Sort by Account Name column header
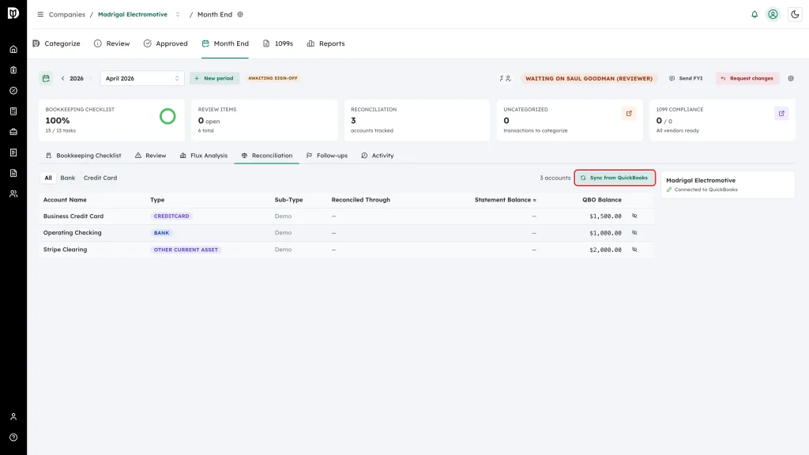 point(65,200)
